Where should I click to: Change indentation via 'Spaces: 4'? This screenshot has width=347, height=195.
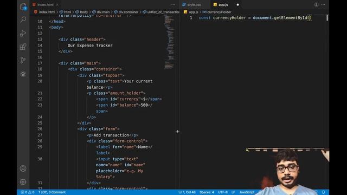pyautogui.click(x=207, y=192)
